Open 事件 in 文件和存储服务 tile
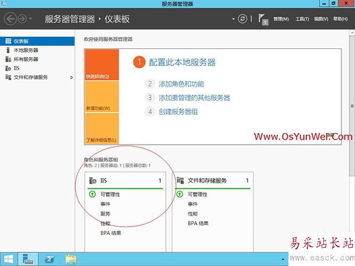Screen dimensions: 355x266 [x=192, y=204]
